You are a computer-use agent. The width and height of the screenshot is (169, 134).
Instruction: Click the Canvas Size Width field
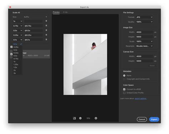144,56
